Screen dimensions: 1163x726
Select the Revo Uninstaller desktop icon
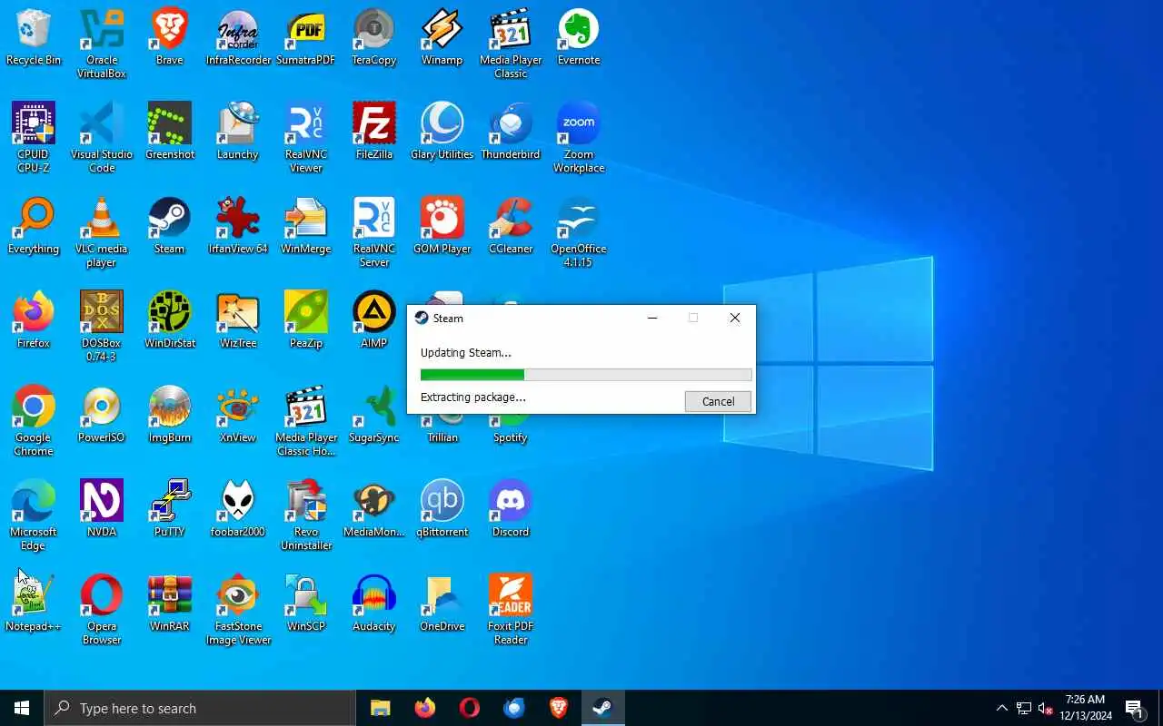click(306, 515)
